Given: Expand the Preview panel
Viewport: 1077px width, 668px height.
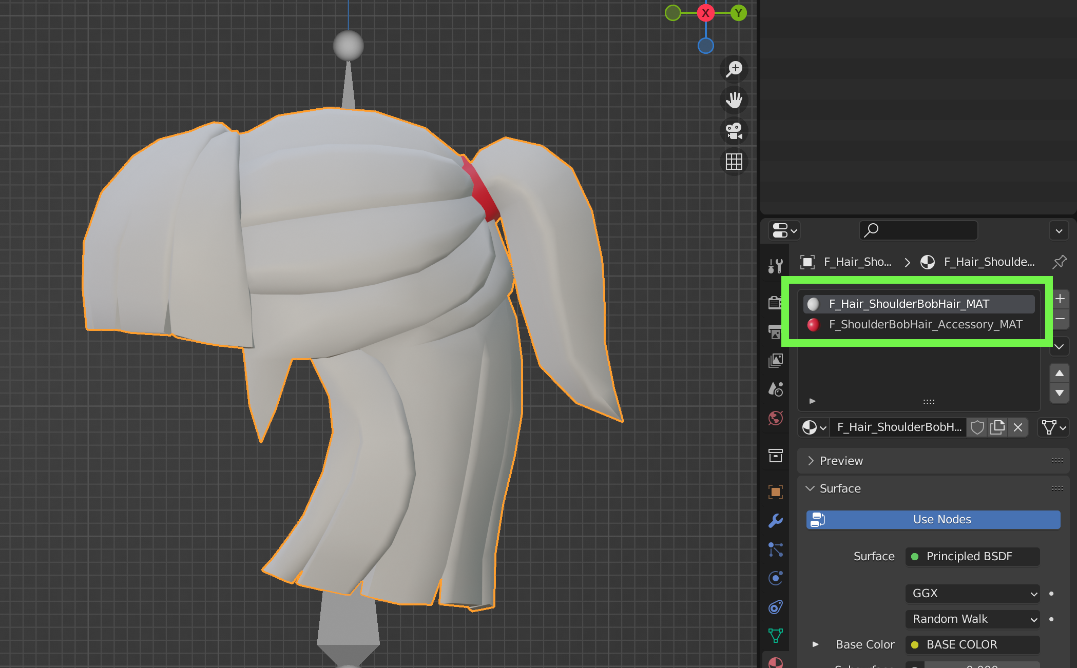Looking at the screenshot, I should point(841,461).
